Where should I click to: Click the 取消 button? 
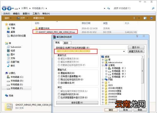click(x=125, y=110)
